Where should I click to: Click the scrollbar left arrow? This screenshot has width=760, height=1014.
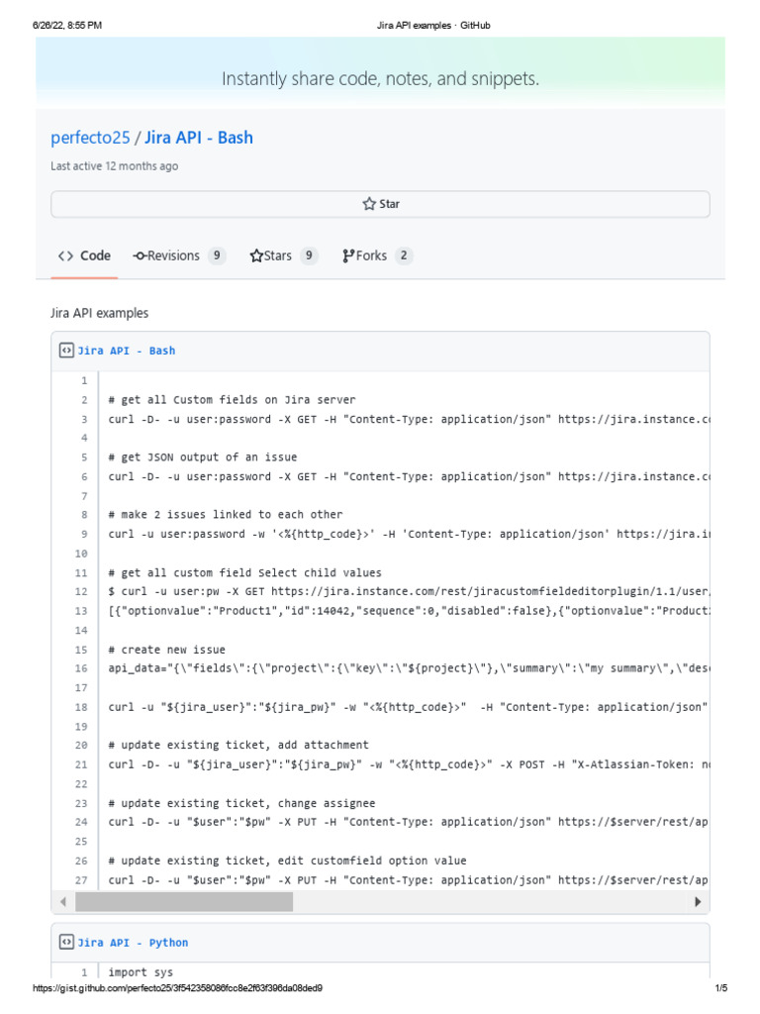point(64,901)
